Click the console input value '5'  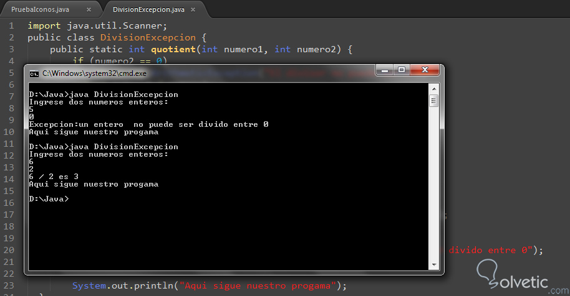click(31, 109)
